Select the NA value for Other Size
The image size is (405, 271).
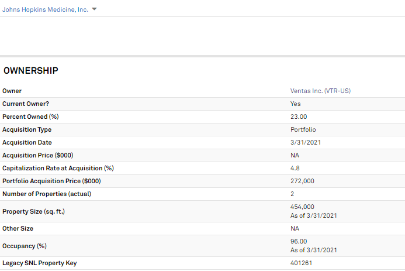[295, 228]
